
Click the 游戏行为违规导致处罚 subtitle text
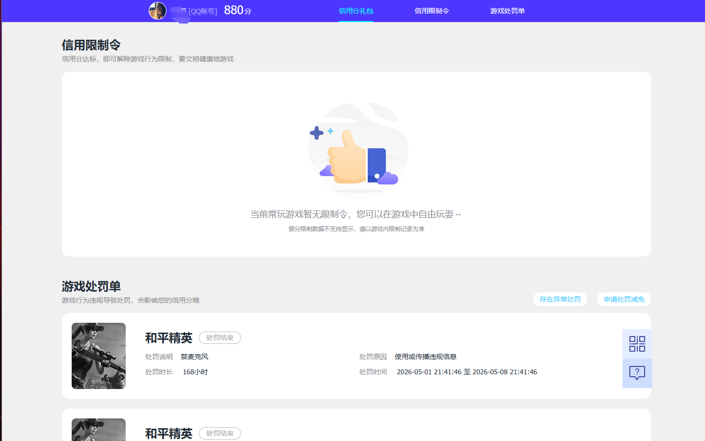[131, 300]
